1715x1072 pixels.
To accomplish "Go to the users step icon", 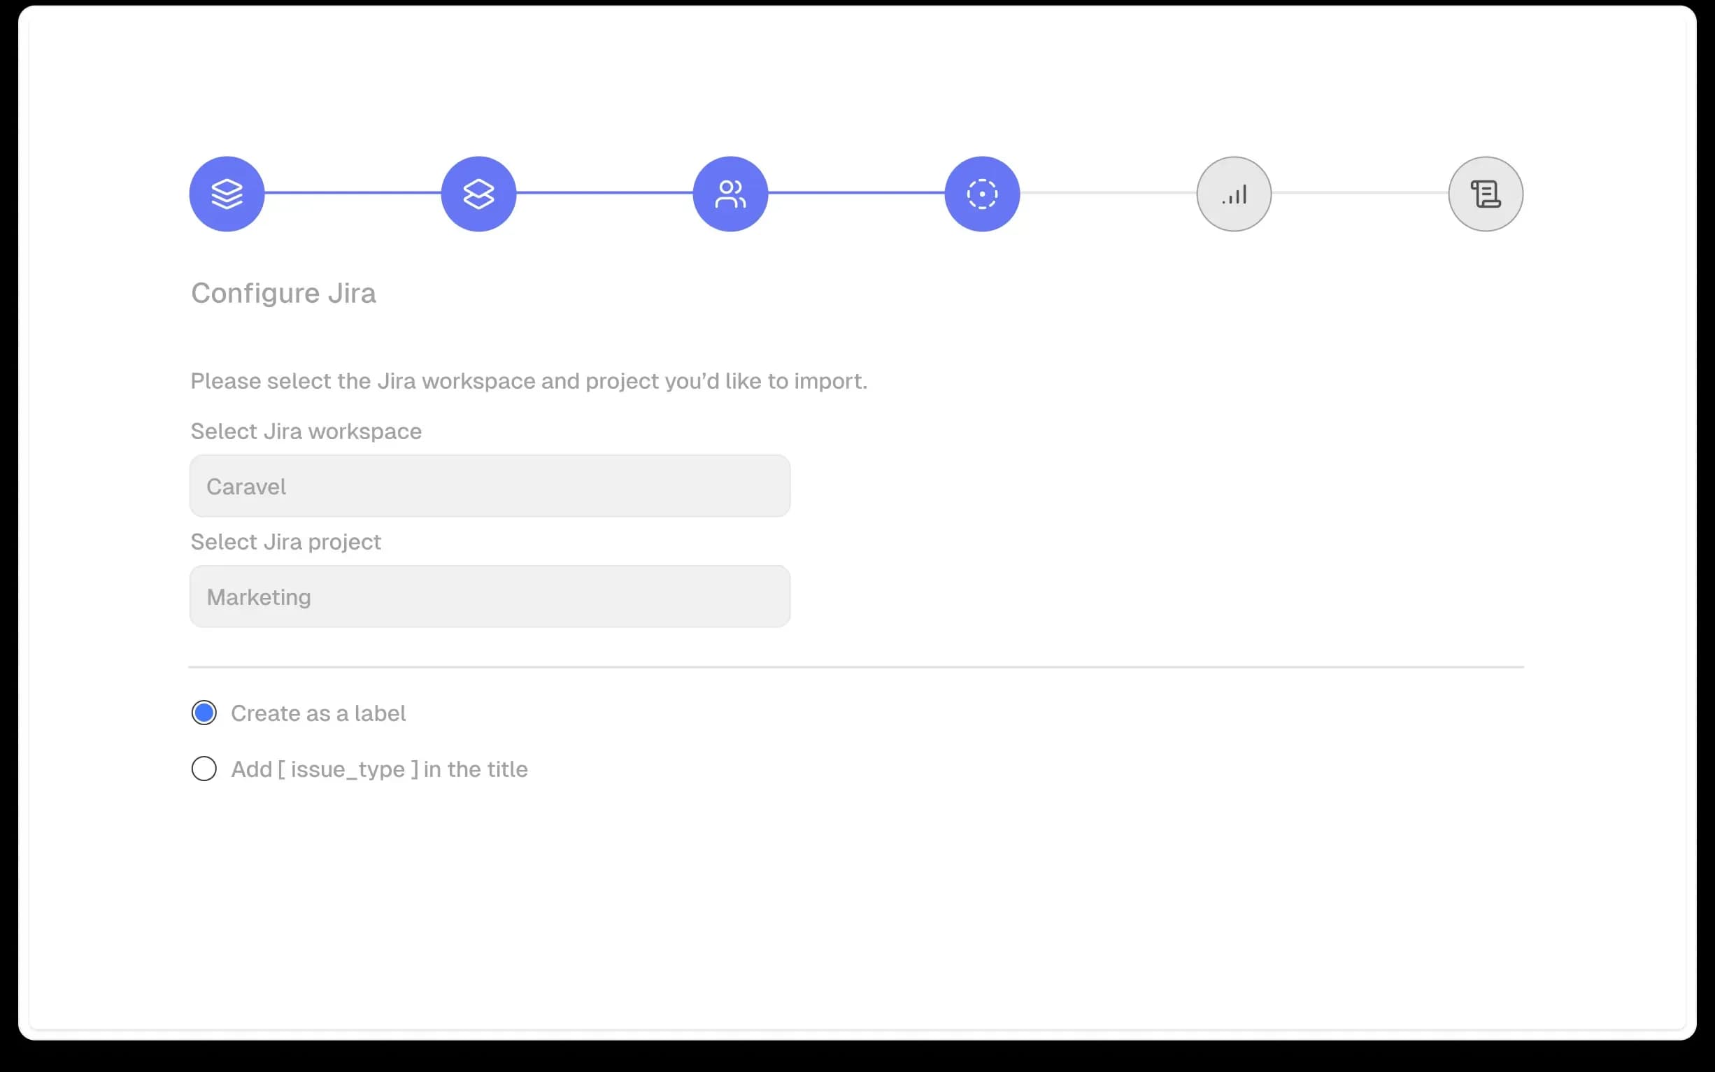I will pyautogui.click(x=730, y=194).
